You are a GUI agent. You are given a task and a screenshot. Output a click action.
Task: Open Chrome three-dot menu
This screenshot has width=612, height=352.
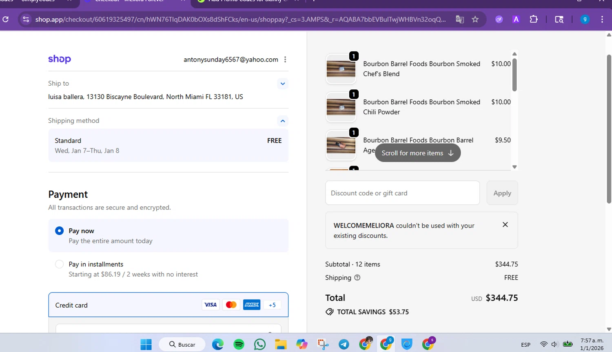[602, 19]
